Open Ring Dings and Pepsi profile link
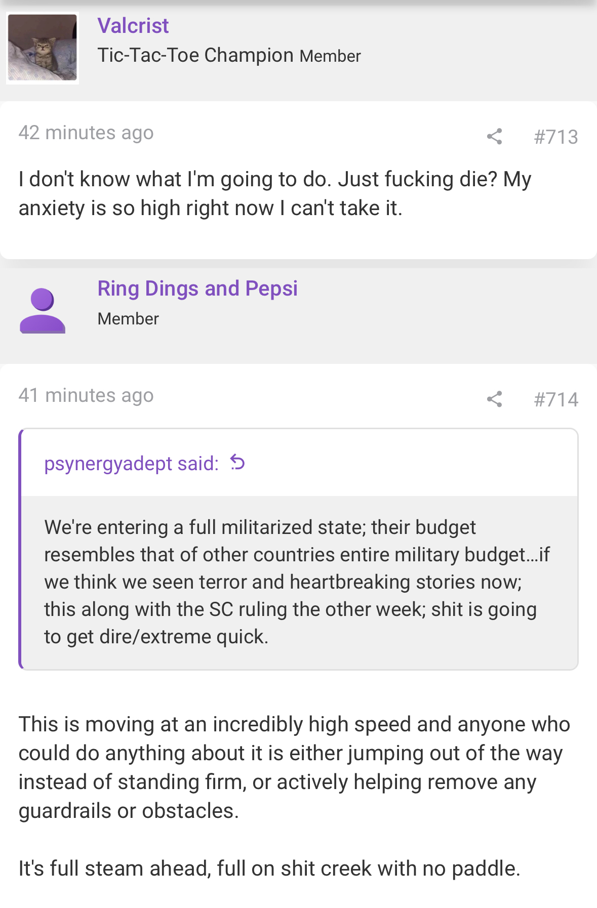The height and width of the screenshot is (908, 597). (197, 288)
